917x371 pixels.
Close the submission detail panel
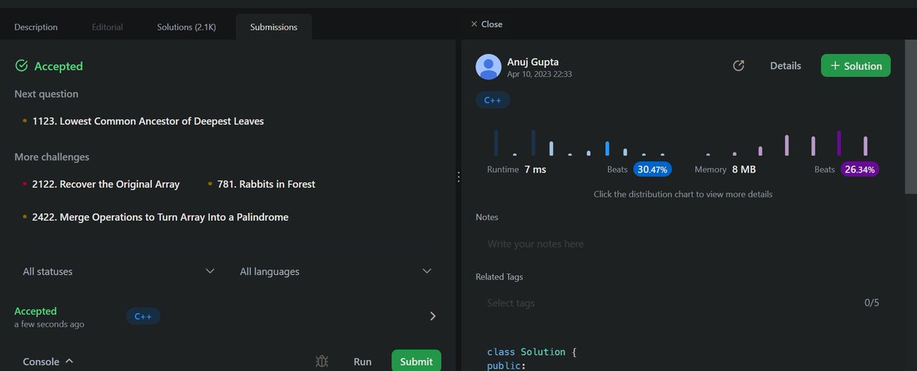click(x=486, y=24)
